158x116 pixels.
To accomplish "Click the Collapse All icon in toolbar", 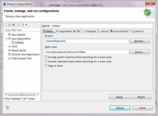I will tap(19, 25).
